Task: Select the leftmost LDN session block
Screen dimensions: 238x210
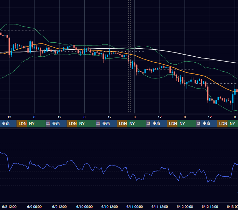Action: pos(22,124)
